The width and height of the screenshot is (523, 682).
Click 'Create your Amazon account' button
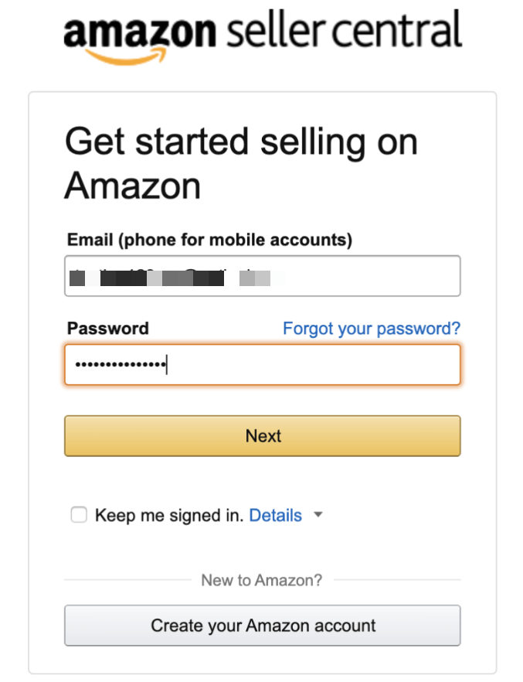point(263,626)
